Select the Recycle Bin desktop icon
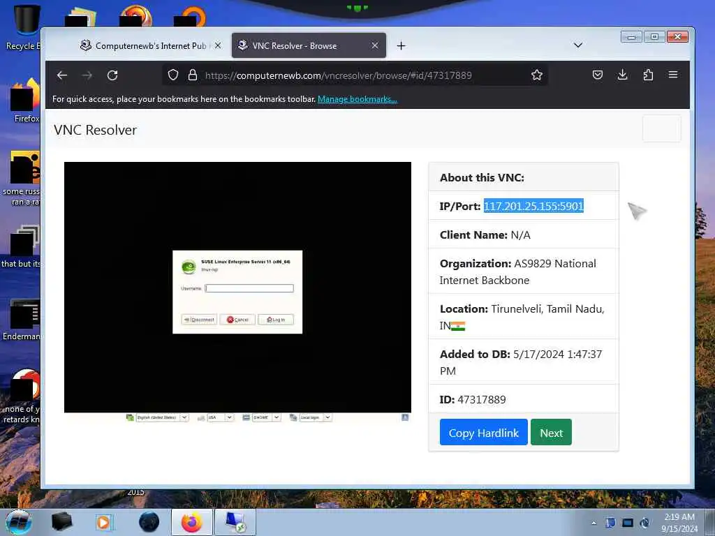The height and width of the screenshot is (536, 715). tap(25, 27)
